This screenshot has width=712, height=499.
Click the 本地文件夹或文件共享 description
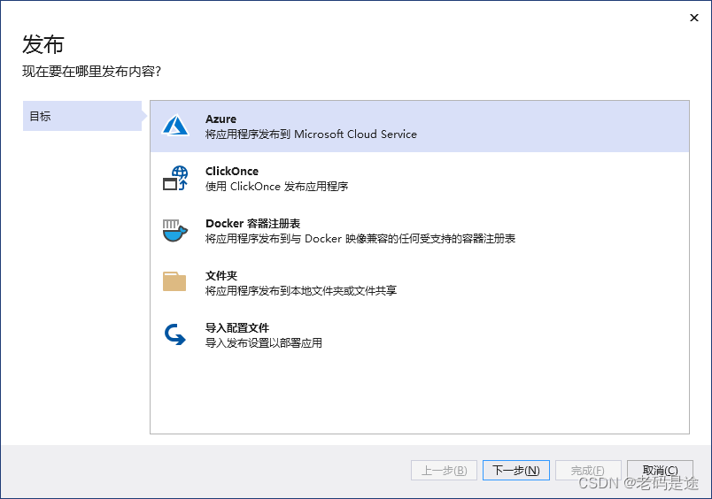[301, 291]
